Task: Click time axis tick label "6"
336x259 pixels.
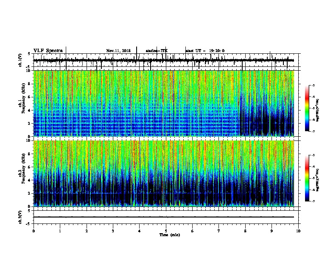Action: 192,231
